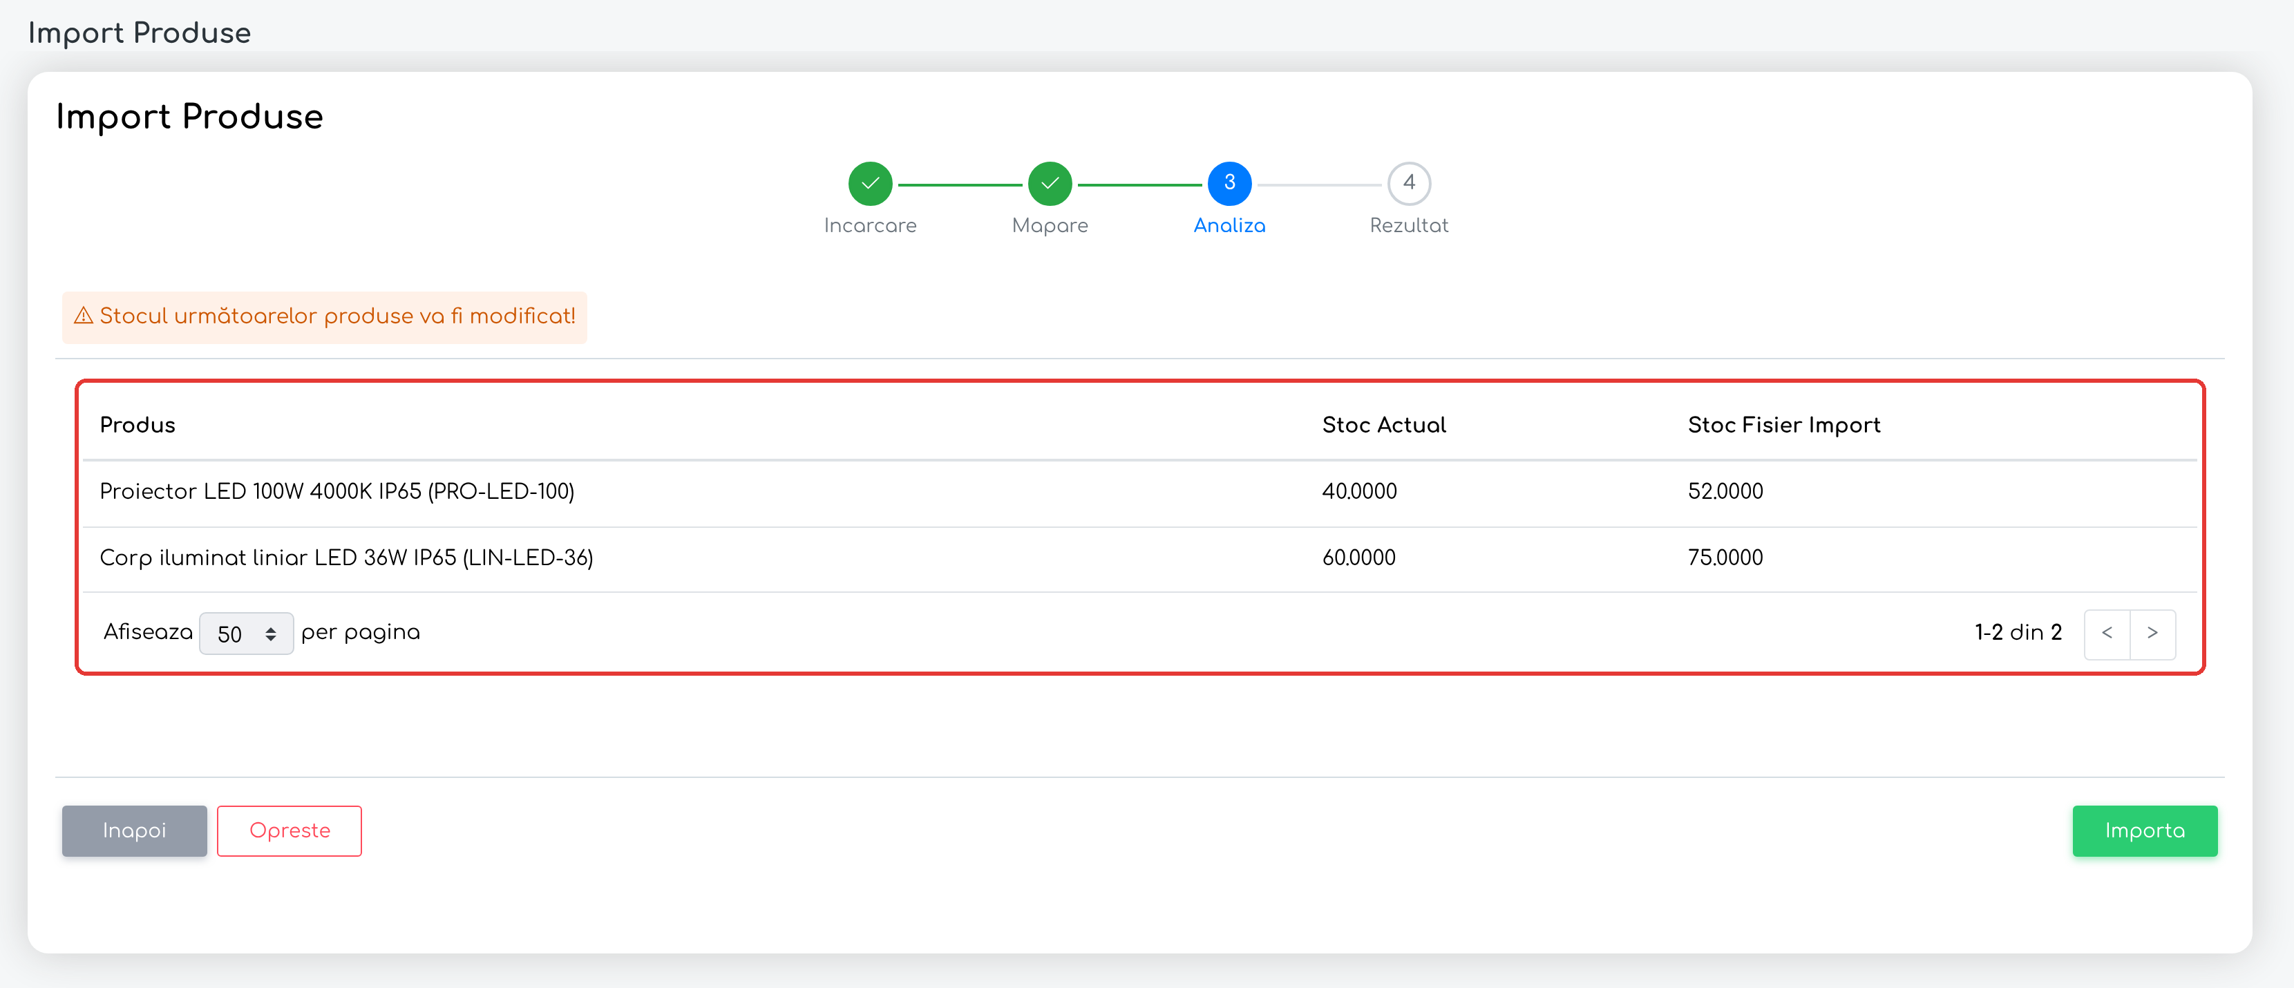Click the Incarcare completed step checkmark

[x=870, y=183]
